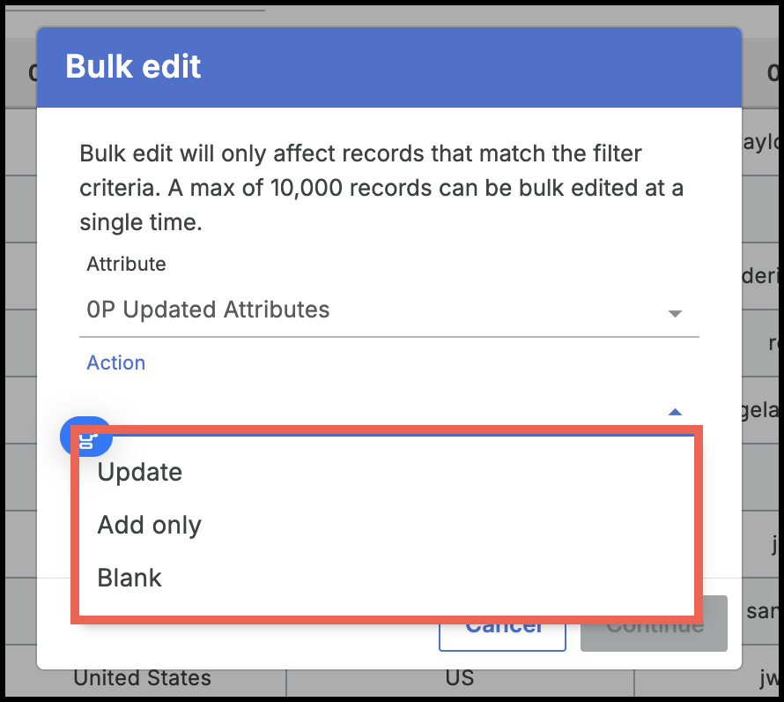Click the Cancel button
Screen dimensions: 784x702
coord(502,624)
